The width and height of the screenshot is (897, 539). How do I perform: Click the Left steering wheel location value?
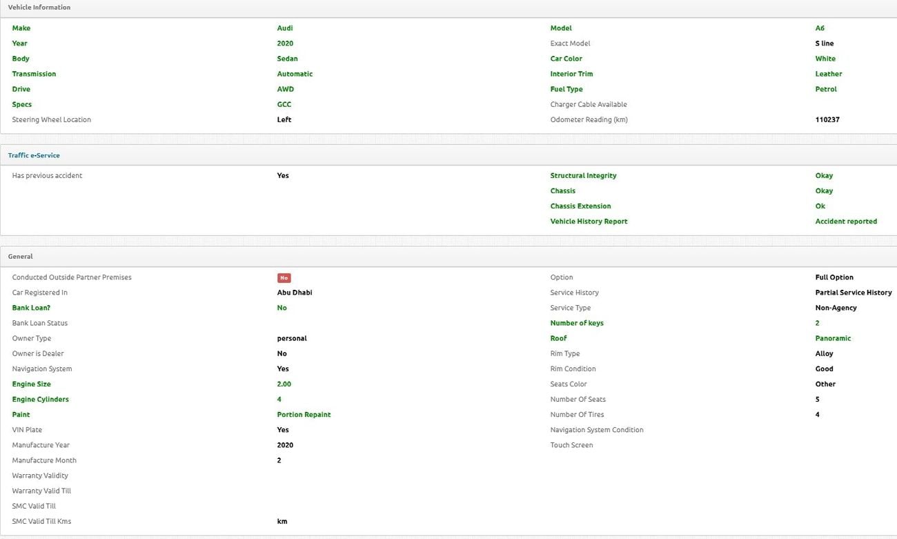point(284,119)
